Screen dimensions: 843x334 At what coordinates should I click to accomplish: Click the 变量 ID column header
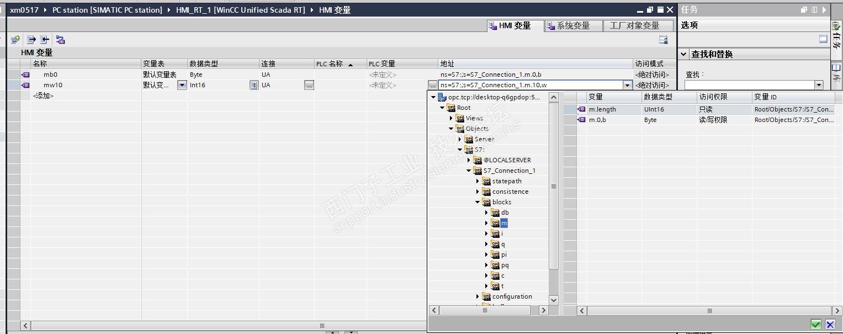(x=793, y=97)
